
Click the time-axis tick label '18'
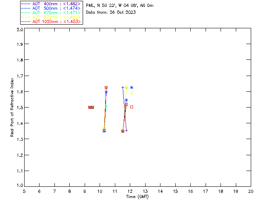coord(221,191)
